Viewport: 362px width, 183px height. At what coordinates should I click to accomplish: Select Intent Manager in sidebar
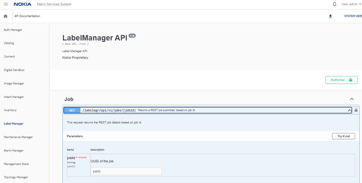click(14, 97)
